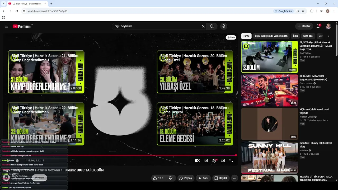Hide end-screen suggestions with Gizle
The height and width of the screenshot is (190, 338).
coord(231,37)
